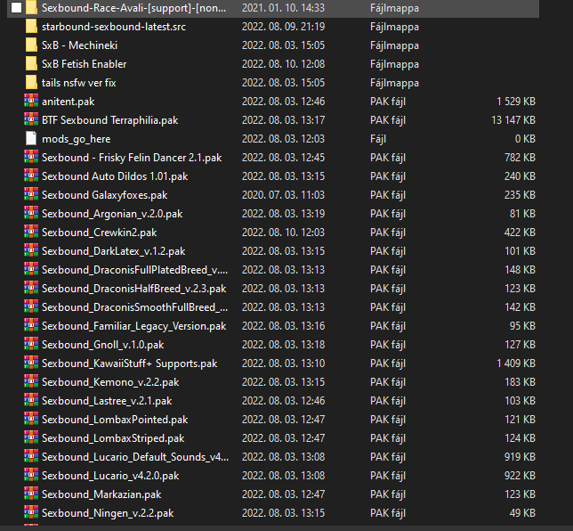Click the Frisky Felin Dancer 2.1.pak icon
Image resolution: width=573 pixels, height=531 pixels.
click(x=31, y=157)
